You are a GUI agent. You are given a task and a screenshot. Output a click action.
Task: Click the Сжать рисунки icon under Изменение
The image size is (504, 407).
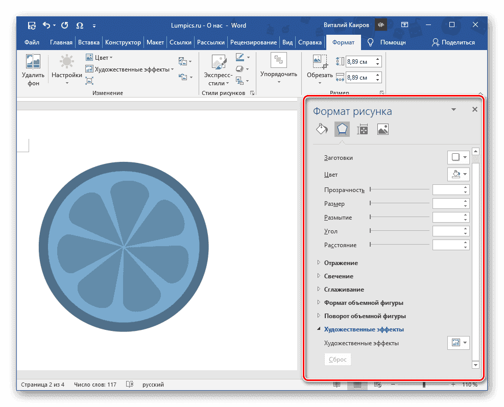coord(89,80)
